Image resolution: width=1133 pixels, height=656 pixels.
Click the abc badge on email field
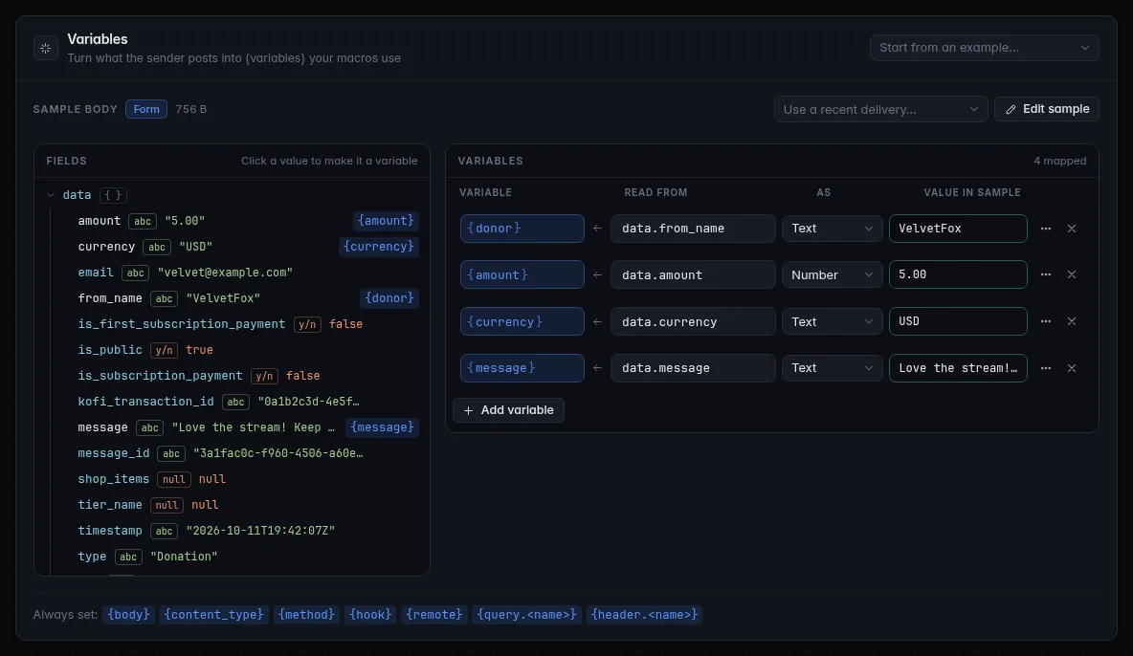point(135,273)
